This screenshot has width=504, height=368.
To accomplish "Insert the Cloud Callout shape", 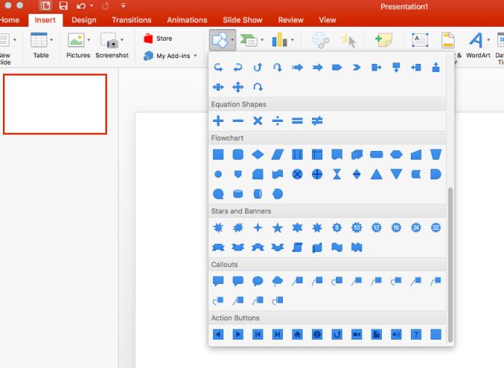I will pos(277,281).
